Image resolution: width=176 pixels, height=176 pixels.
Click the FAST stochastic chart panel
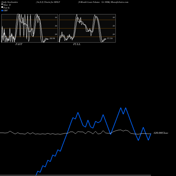(30, 28)
